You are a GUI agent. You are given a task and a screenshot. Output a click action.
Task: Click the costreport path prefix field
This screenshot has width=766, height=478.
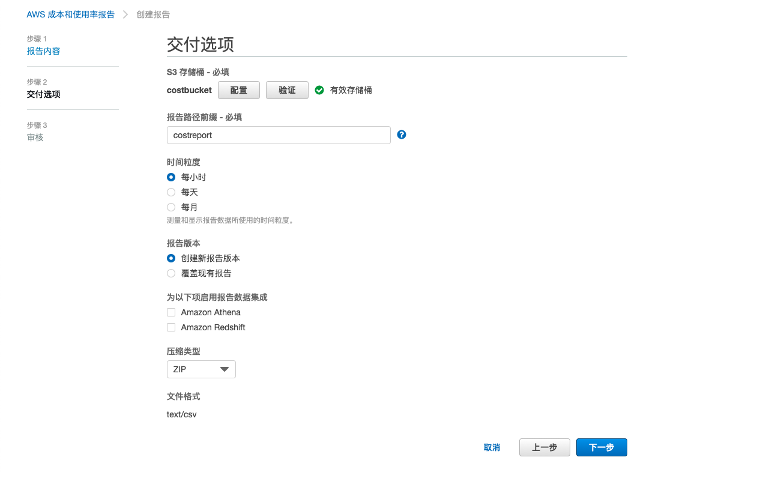pos(279,135)
